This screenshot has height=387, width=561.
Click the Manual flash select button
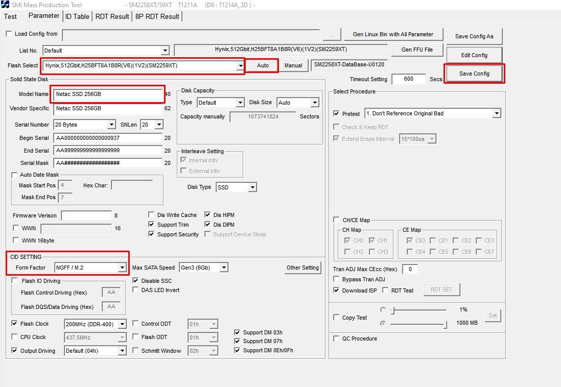(293, 65)
